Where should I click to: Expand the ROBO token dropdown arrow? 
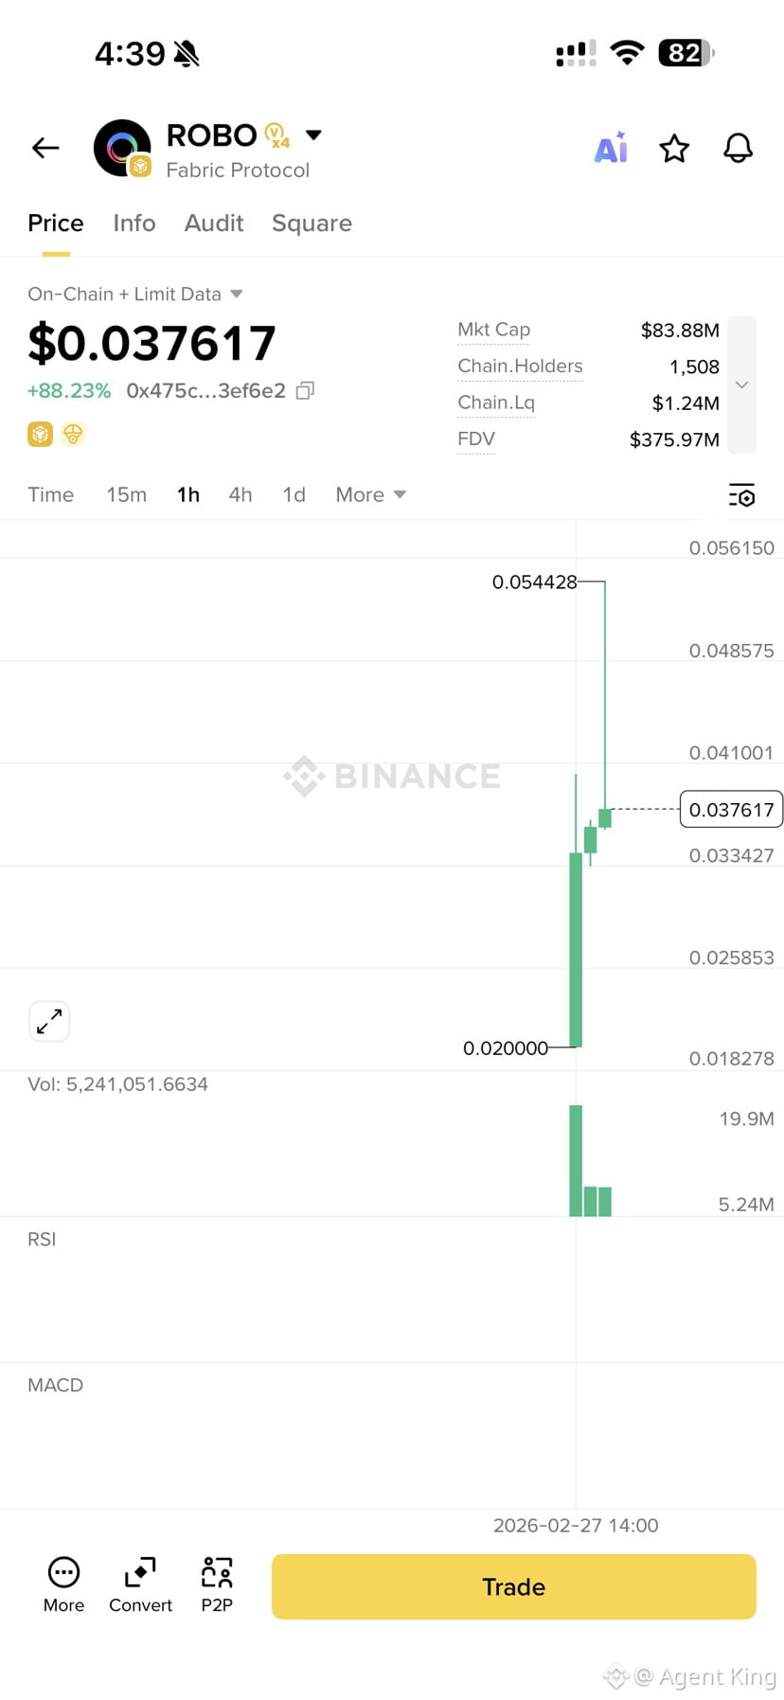pyautogui.click(x=313, y=134)
